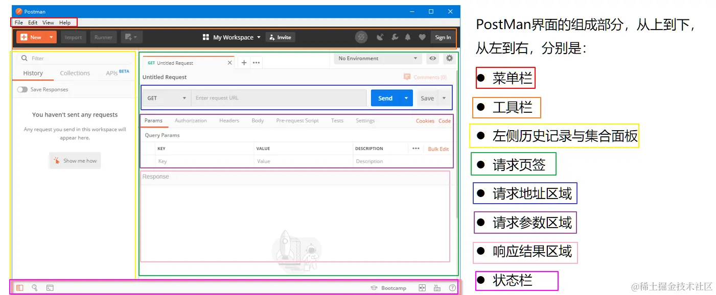
Task: Select the Pre-request Script tab
Action: click(297, 120)
